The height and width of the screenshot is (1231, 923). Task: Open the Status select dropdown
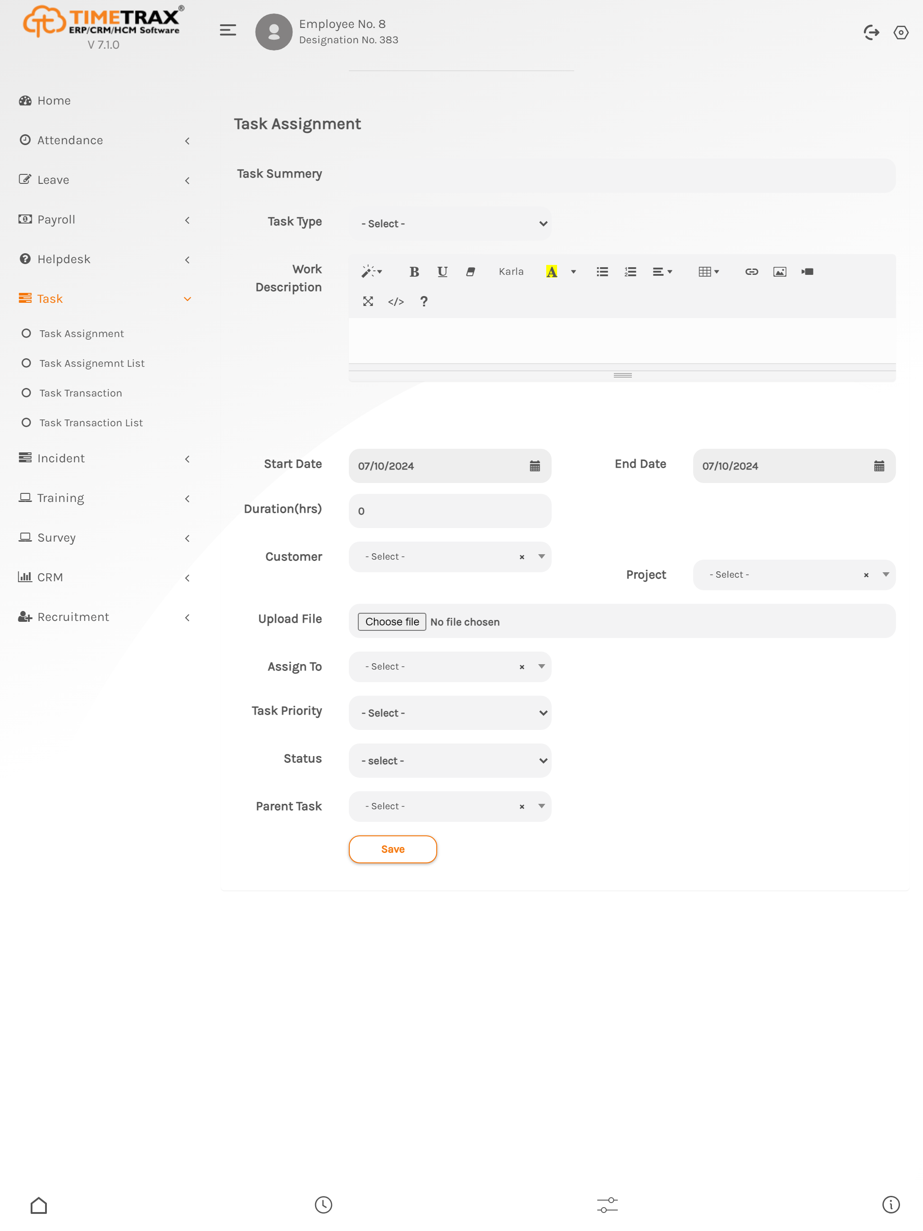pyautogui.click(x=450, y=761)
